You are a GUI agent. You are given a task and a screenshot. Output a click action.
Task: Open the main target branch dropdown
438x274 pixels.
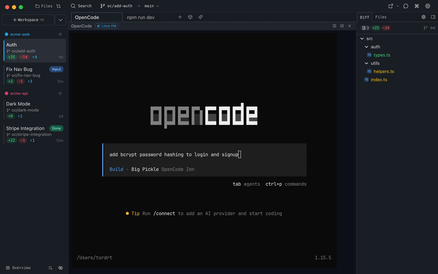click(x=152, y=6)
